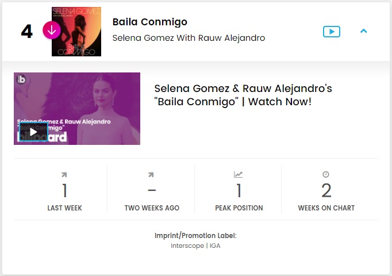
Task: Click the clock icon above Weeks on Chart
Action: click(x=326, y=175)
